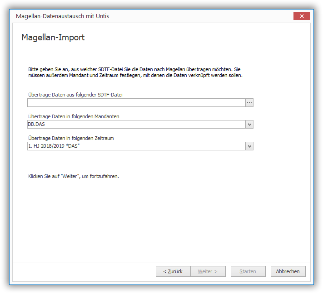Cancel the wizard with Abbrechen

(x=288, y=271)
